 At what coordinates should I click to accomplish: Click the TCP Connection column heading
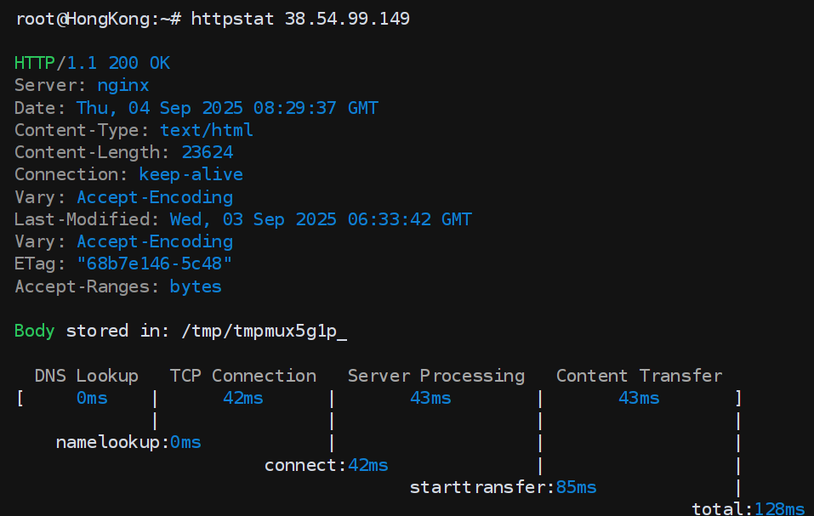point(242,376)
